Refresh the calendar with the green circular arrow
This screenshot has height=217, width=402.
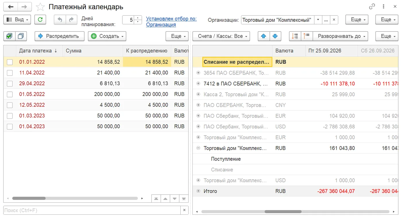(x=40, y=19)
